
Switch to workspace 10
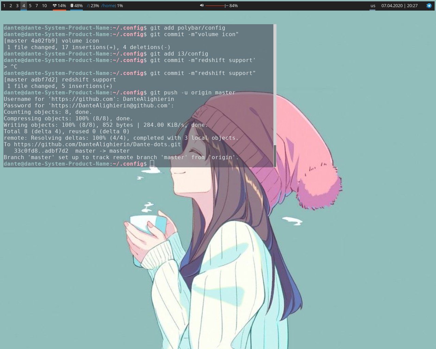[x=44, y=6]
